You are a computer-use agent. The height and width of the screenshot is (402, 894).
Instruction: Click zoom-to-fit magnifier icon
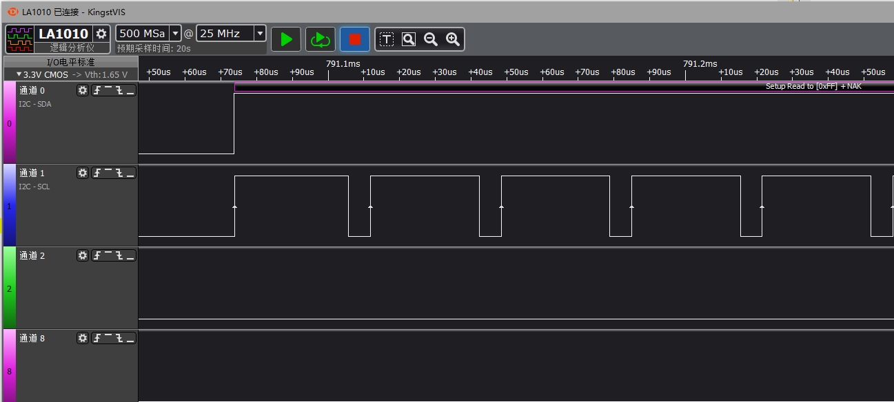409,39
